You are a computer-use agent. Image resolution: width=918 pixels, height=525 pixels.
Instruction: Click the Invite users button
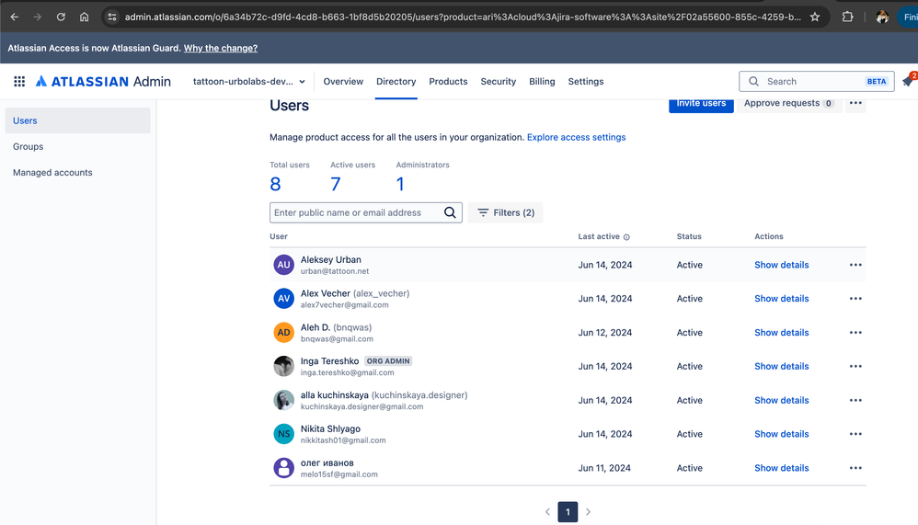[x=701, y=104]
